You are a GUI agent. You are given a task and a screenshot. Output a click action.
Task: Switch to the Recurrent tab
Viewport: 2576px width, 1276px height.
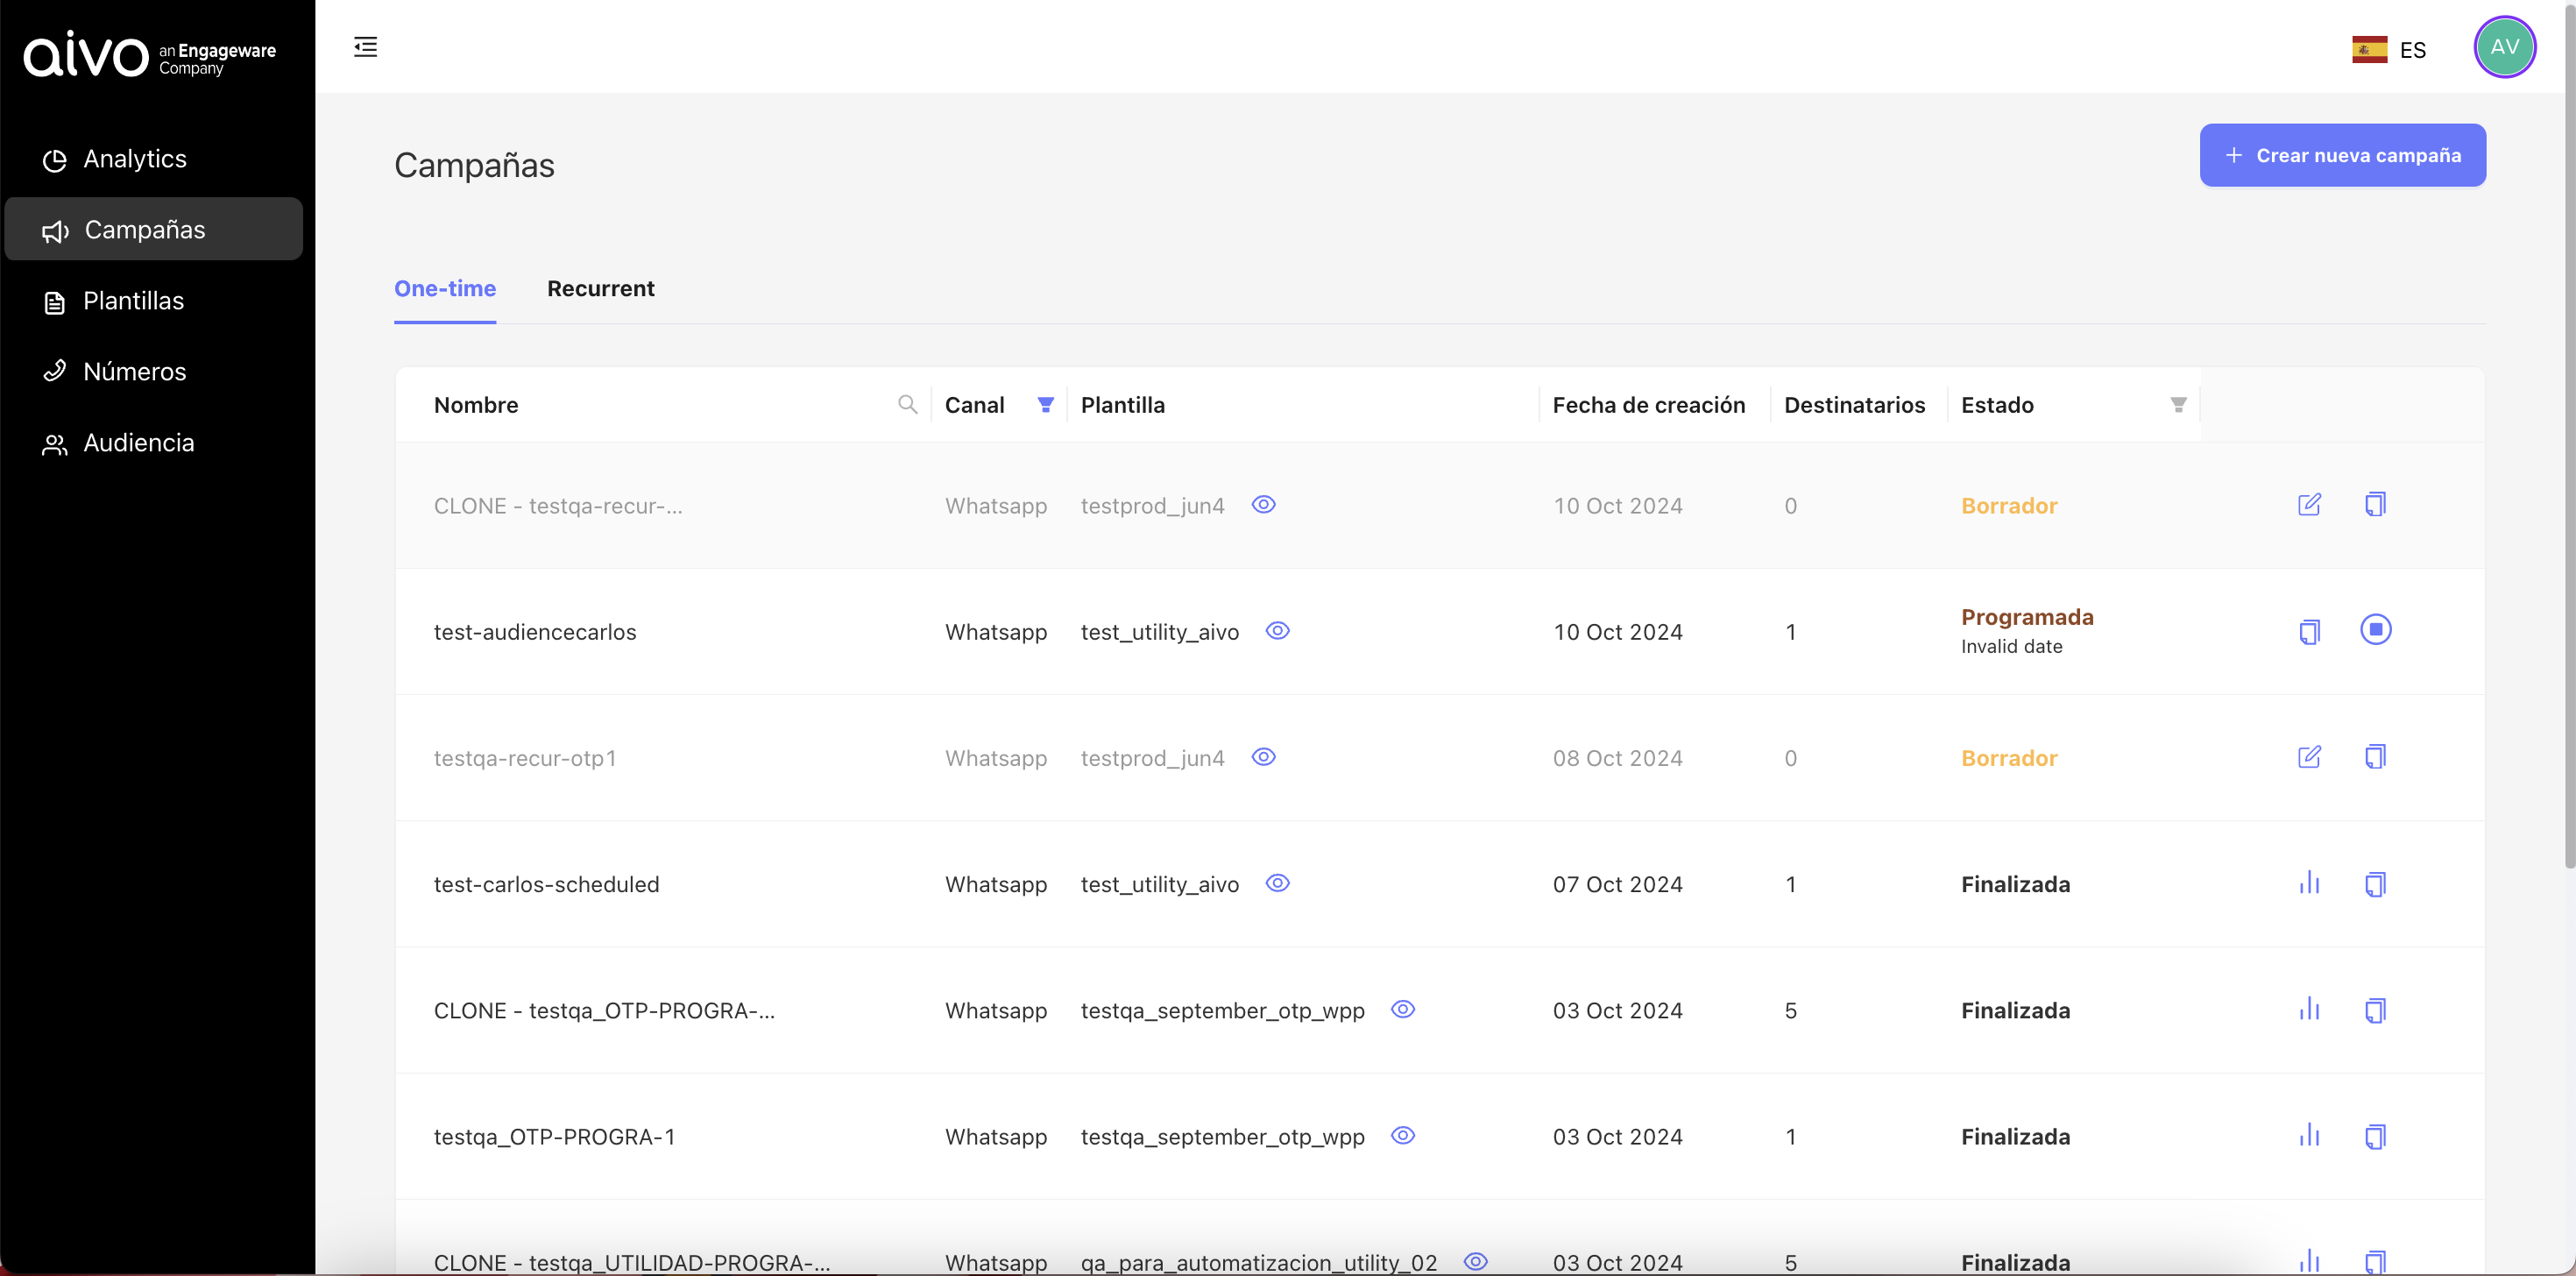[600, 288]
